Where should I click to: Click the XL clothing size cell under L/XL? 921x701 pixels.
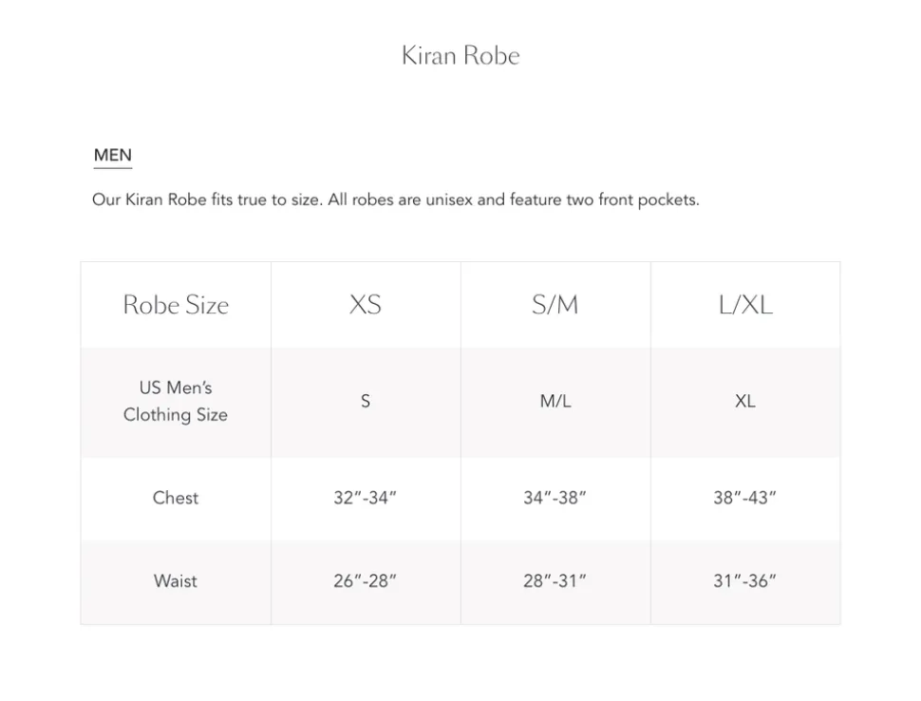pyautogui.click(x=745, y=401)
